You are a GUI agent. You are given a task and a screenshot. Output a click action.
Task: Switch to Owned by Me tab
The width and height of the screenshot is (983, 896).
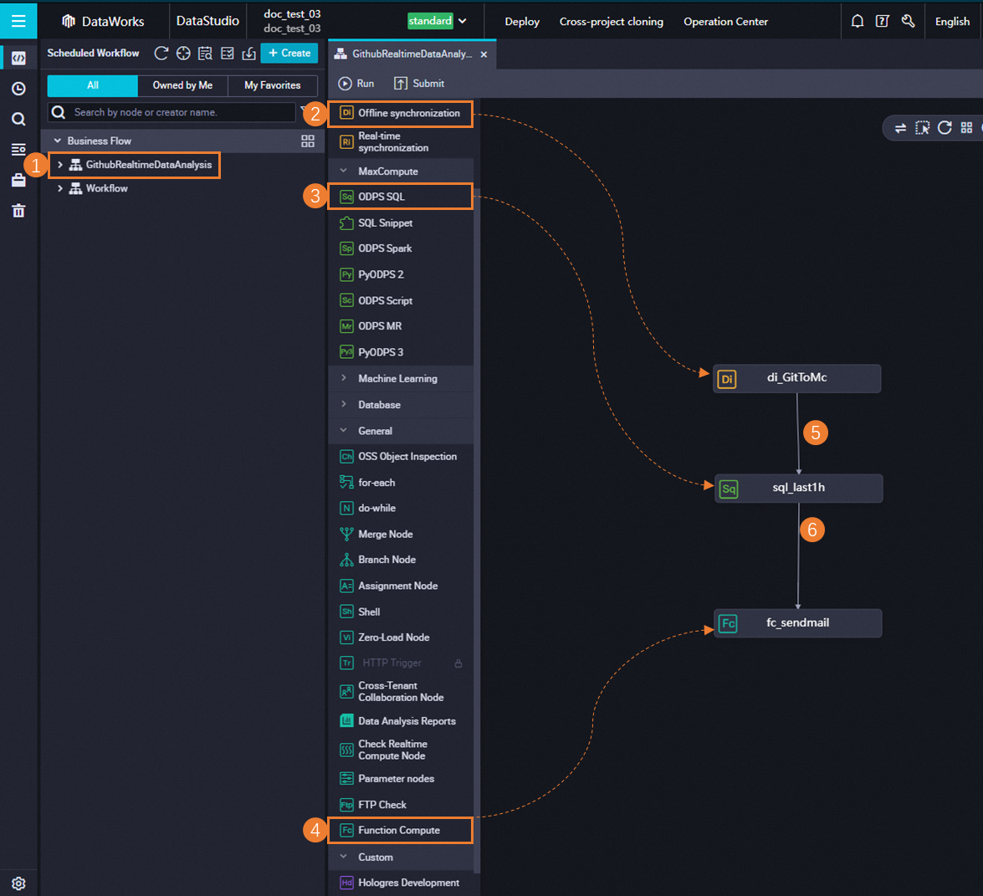[182, 85]
